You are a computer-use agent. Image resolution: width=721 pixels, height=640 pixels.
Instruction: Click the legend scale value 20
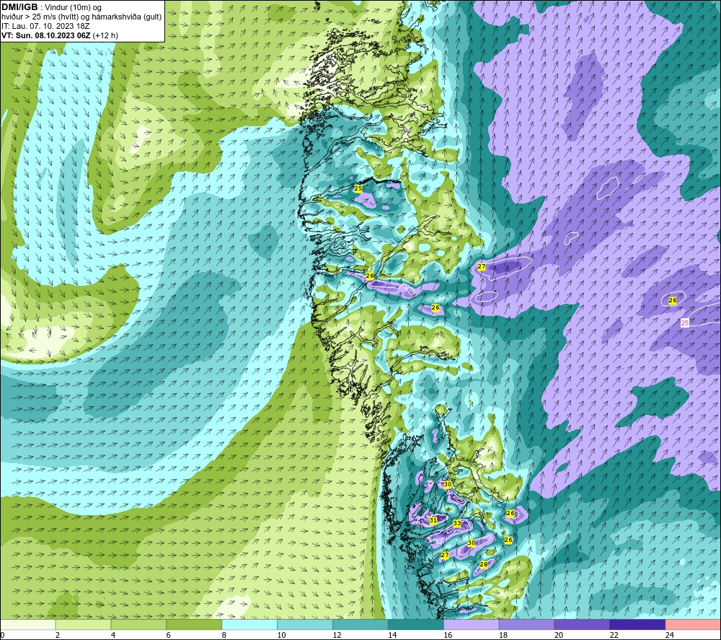point(559,635)
